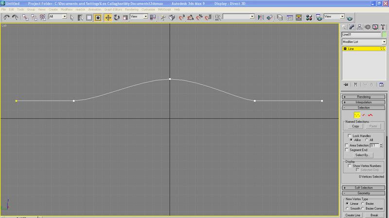Image resolution: width=389 pixels, height=218 pixels.
Task: Expand the Rendering rollout
Action: [x=364, y=97]
